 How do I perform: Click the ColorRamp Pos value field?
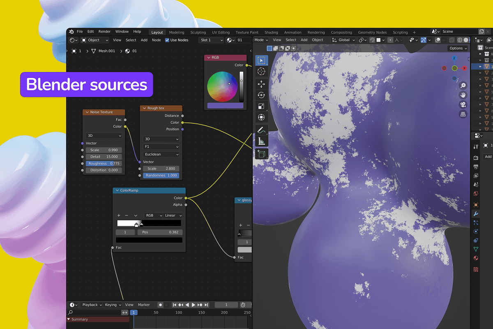coord(160,232)
